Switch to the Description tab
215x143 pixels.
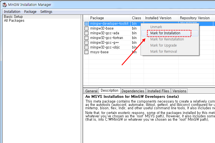click(x=109, y=91)
